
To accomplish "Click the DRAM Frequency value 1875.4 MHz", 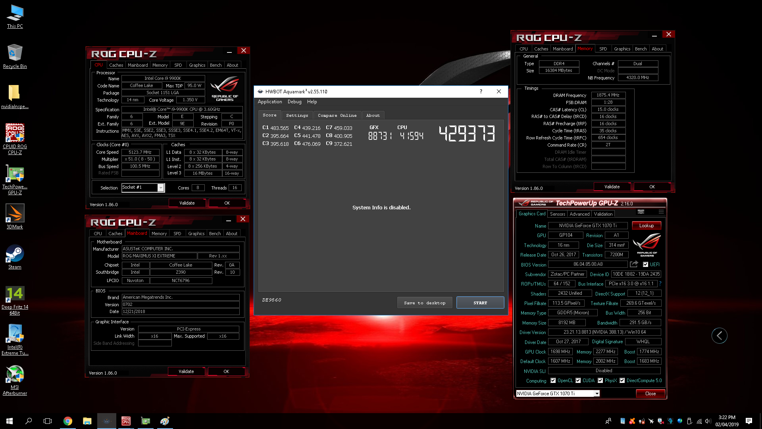I will [x=608, y=95].
